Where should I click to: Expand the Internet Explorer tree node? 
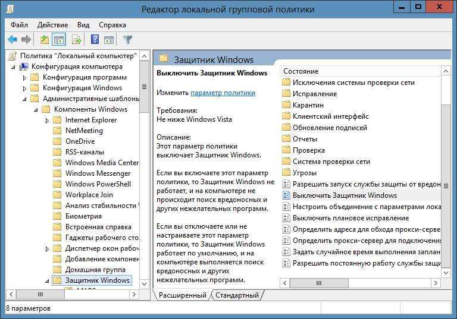(47, 121)
